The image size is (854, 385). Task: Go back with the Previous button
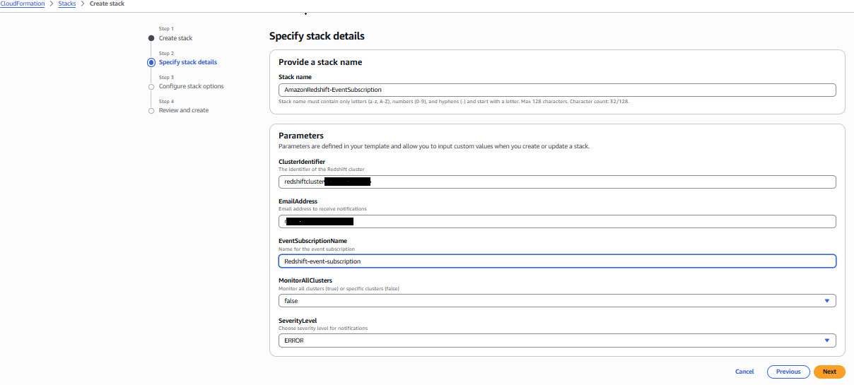tap(788, 372)
